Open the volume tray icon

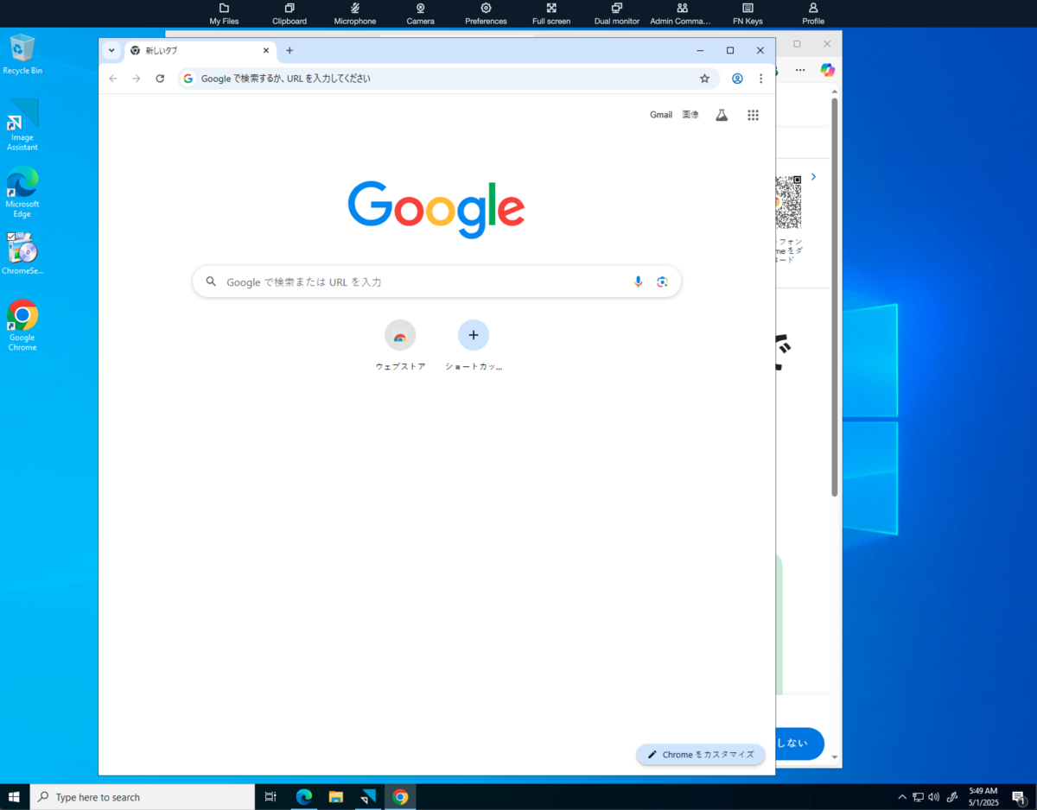tap(933, 797)
